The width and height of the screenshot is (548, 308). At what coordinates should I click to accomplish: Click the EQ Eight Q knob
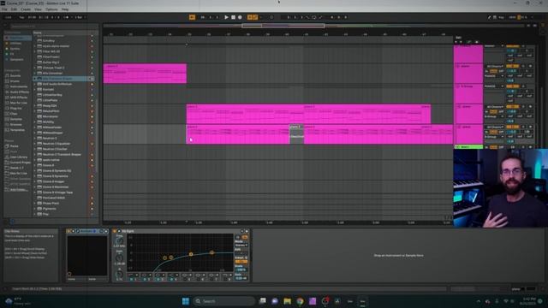pyautogui.click(x=119, y=275)
